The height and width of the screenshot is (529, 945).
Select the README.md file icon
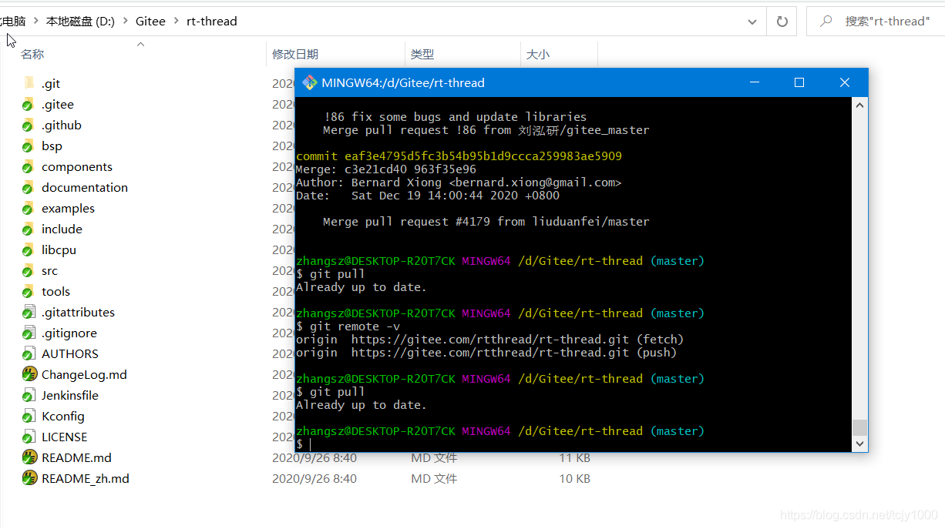29,457
